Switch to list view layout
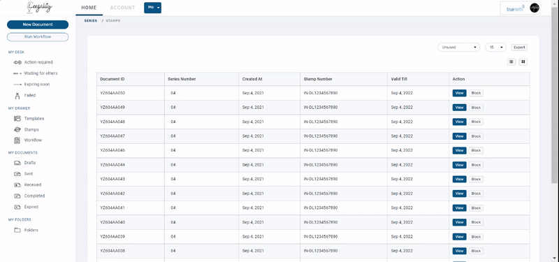Screen dimensions: 559x262 (511, 62)
